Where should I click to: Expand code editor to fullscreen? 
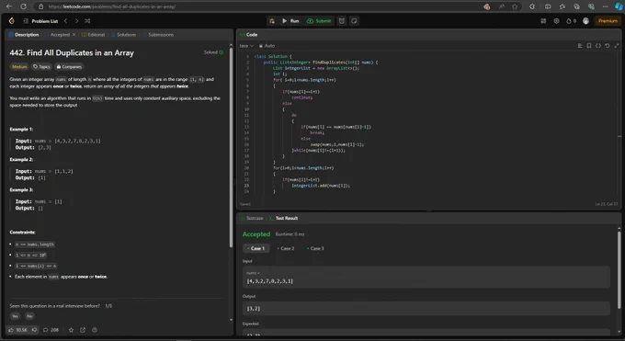pos(617,46)
